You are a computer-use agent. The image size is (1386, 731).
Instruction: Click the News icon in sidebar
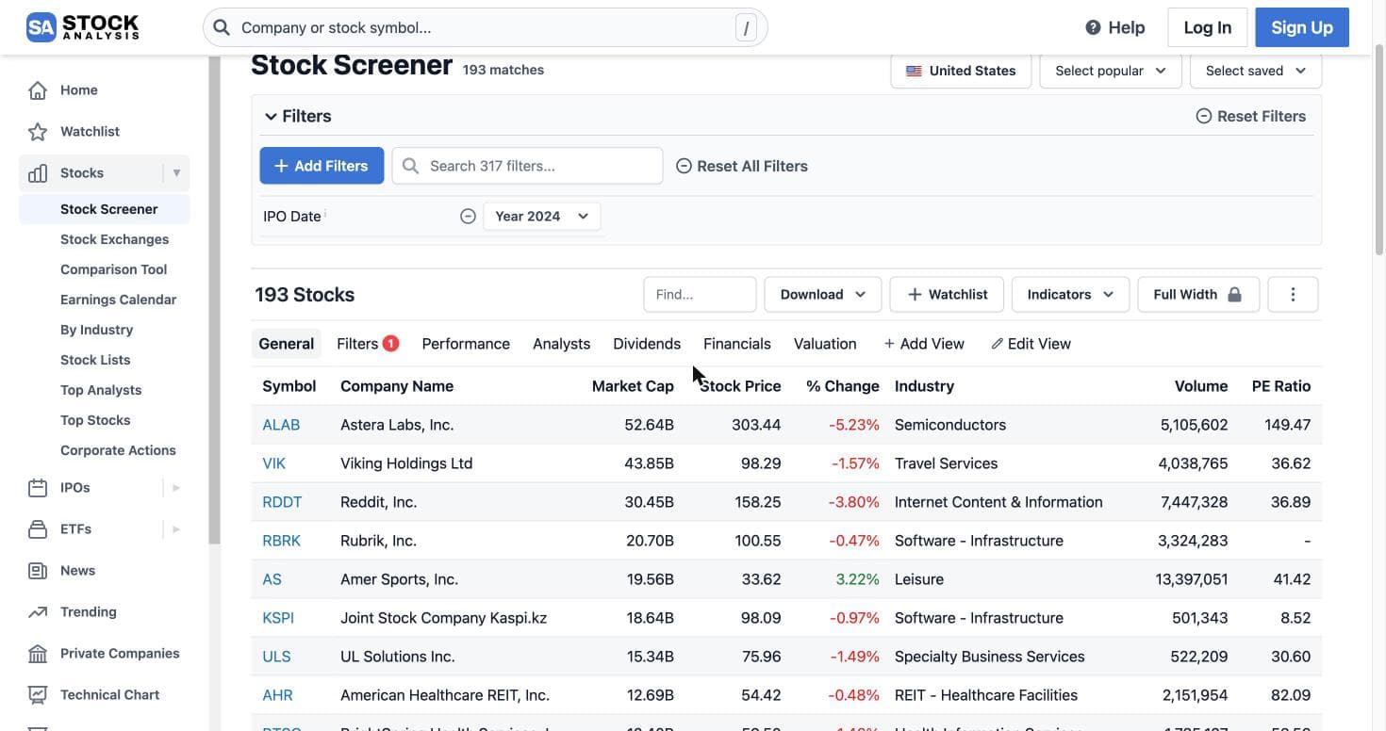(x=38, y=571)
